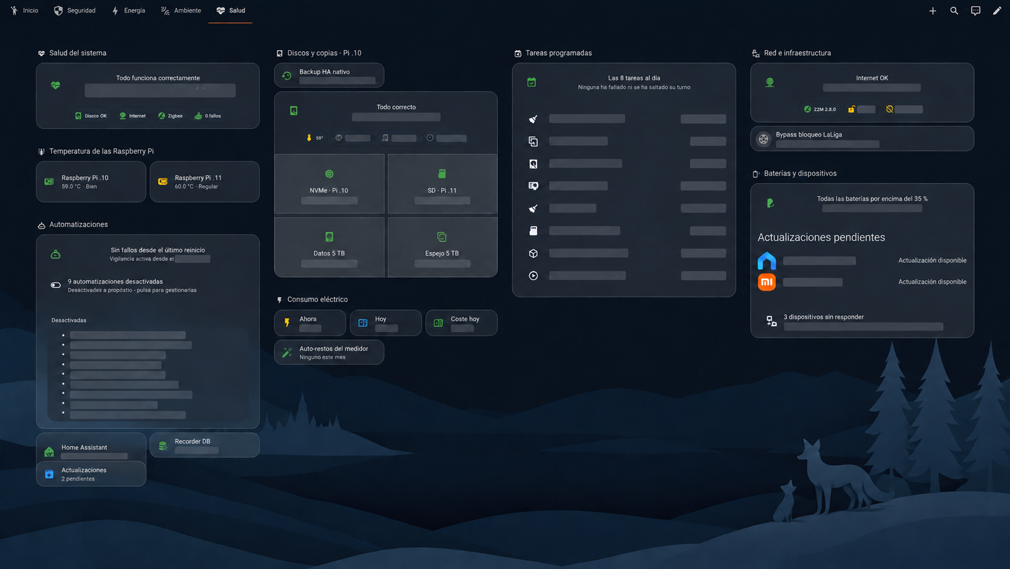
Task: Open 3 dispositivos sin responder row
Action: tap(862, 321)
